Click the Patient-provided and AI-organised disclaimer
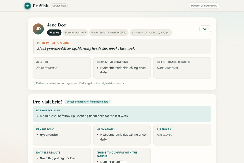The image size is (244, 163). (80, 83)
